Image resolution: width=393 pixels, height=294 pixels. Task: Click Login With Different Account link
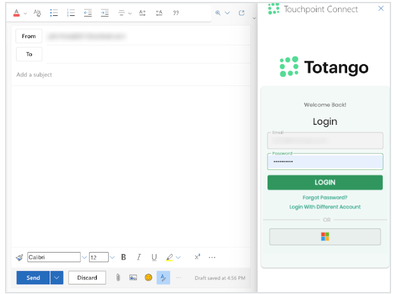pos(325,207)
